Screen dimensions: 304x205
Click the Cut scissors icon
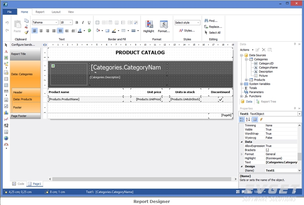[x=26, y=27]
